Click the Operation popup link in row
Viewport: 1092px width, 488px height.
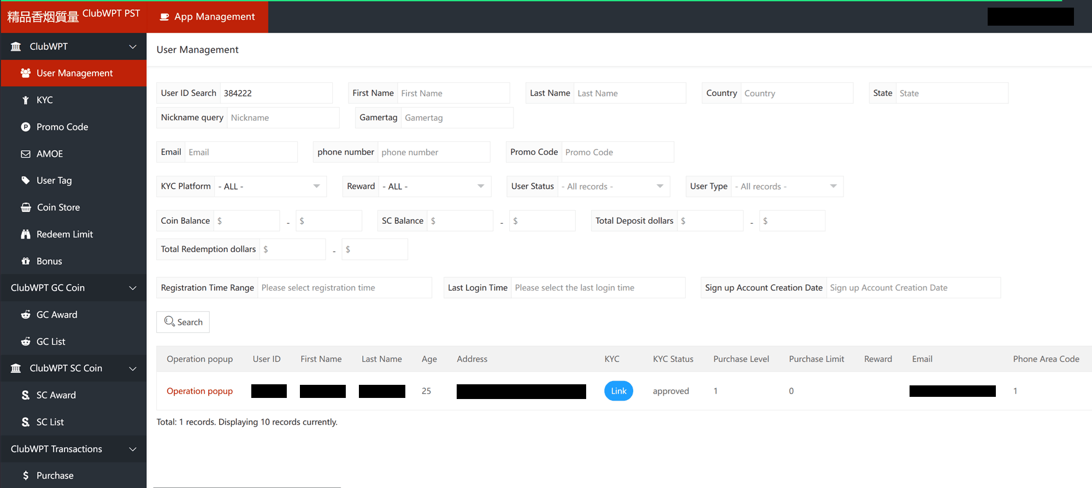pyautogui.click(x=199, y=391)
